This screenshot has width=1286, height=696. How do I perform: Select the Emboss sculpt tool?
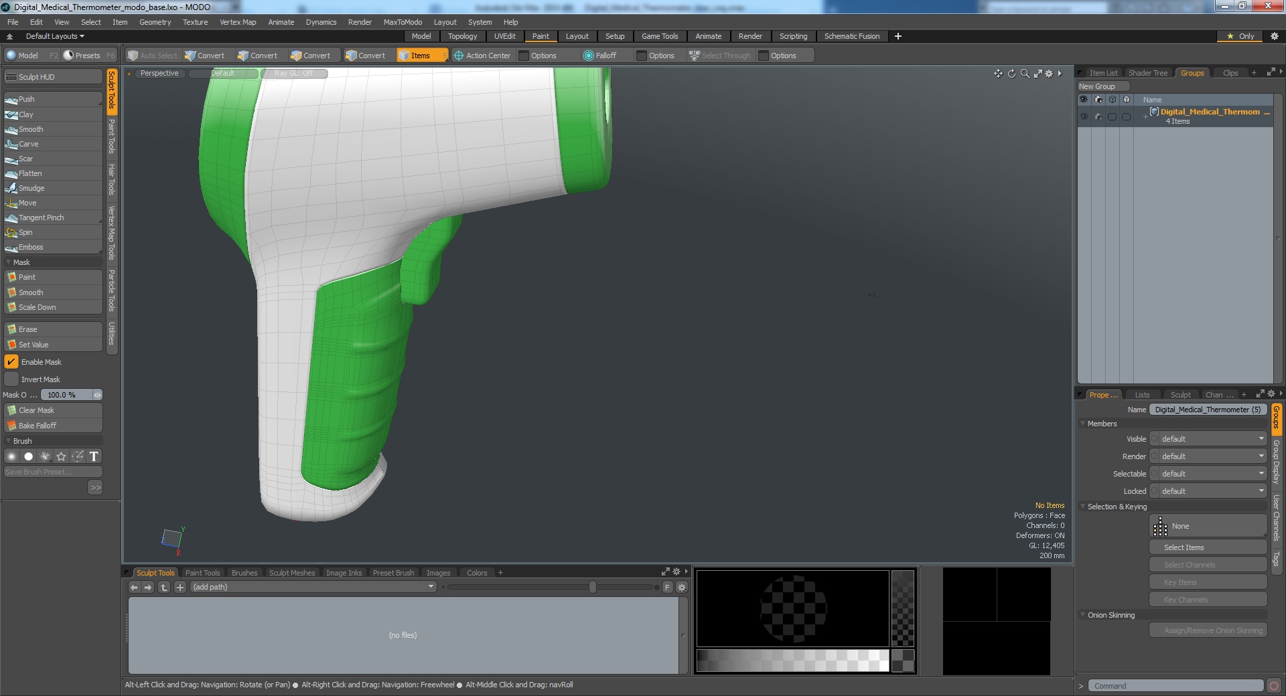pos(53,247)
